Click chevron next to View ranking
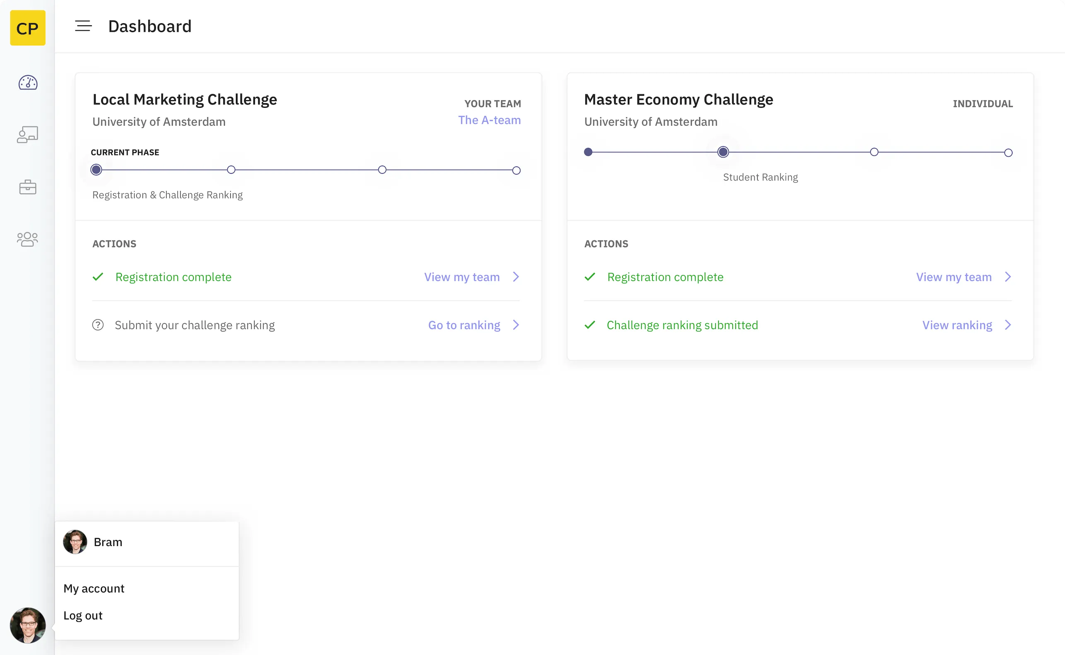 click(x=1008, y=325)
